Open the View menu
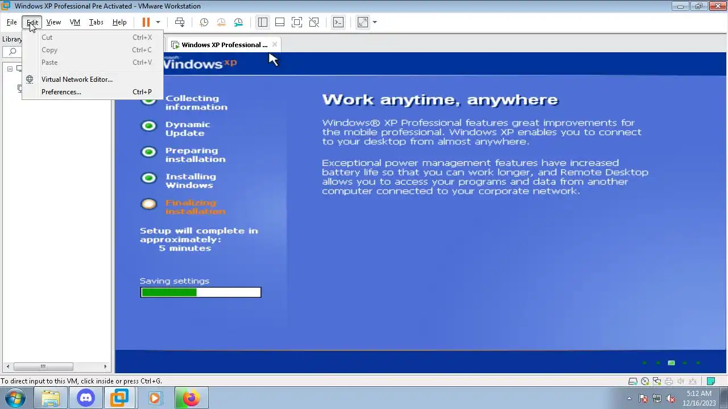This screenshot has width=728, height=409. point(53,22)
